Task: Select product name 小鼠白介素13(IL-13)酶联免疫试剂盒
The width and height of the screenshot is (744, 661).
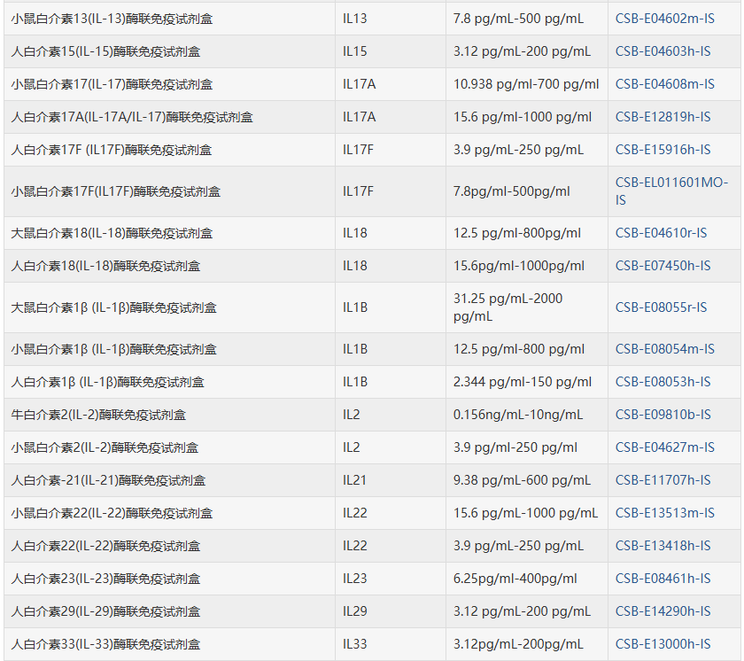Action: [x=112, y=19]
